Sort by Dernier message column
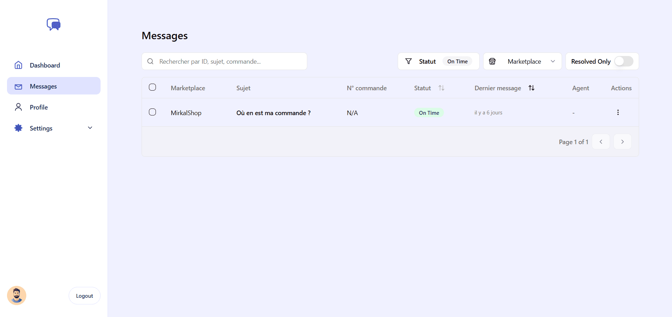672x317 pixels. click(x=531, y=88)
